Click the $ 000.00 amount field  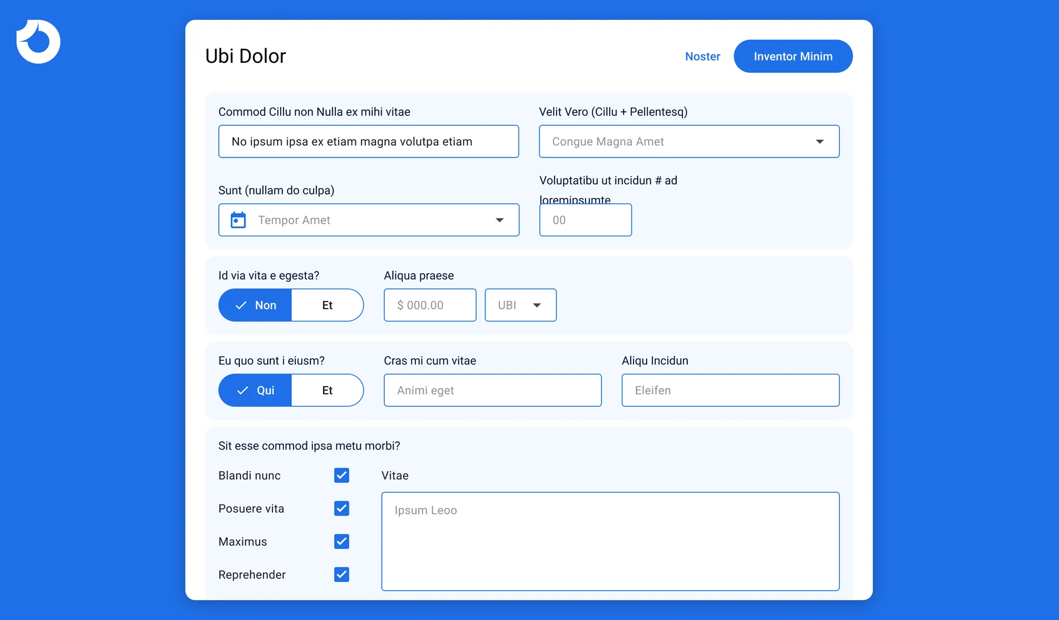tap(430, 305)
